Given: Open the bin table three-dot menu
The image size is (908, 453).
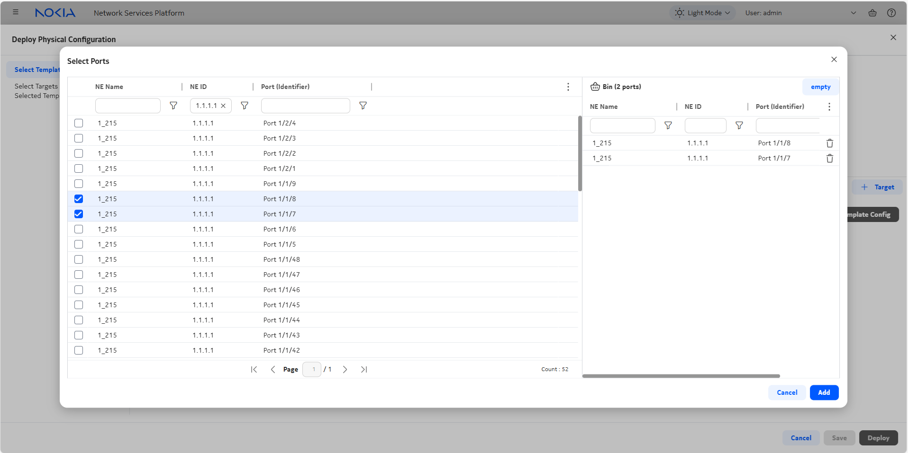Looking at the screenshot, I should click(829, 107).
